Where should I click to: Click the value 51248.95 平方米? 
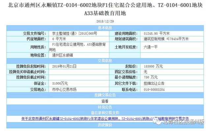point(157,34)
